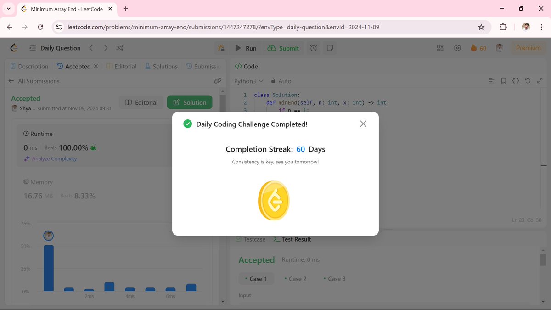Viewport: 551px width, 310px height.
Task: Click the Ln 23, Col 38 status text
Action: [527, 220]
